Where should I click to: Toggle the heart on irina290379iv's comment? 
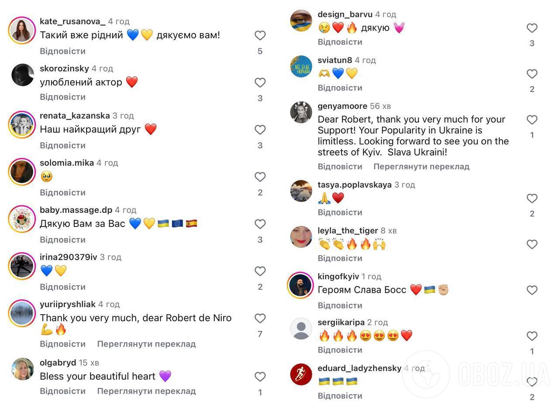coord(260,271)
